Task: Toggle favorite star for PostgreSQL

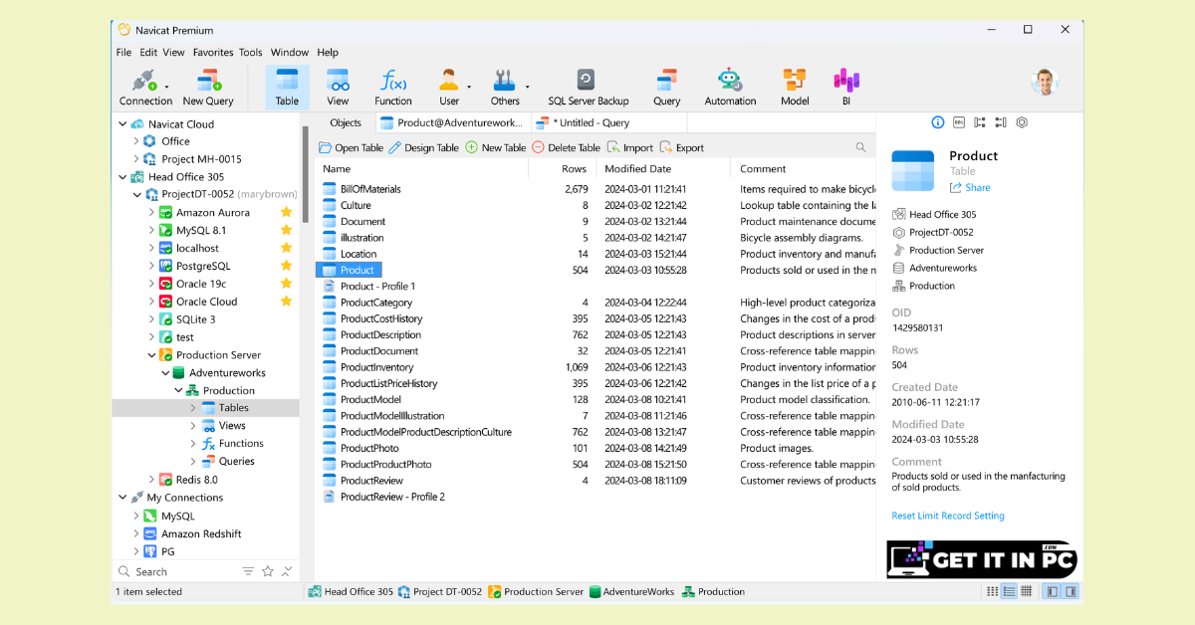Action: pos(287,266)
